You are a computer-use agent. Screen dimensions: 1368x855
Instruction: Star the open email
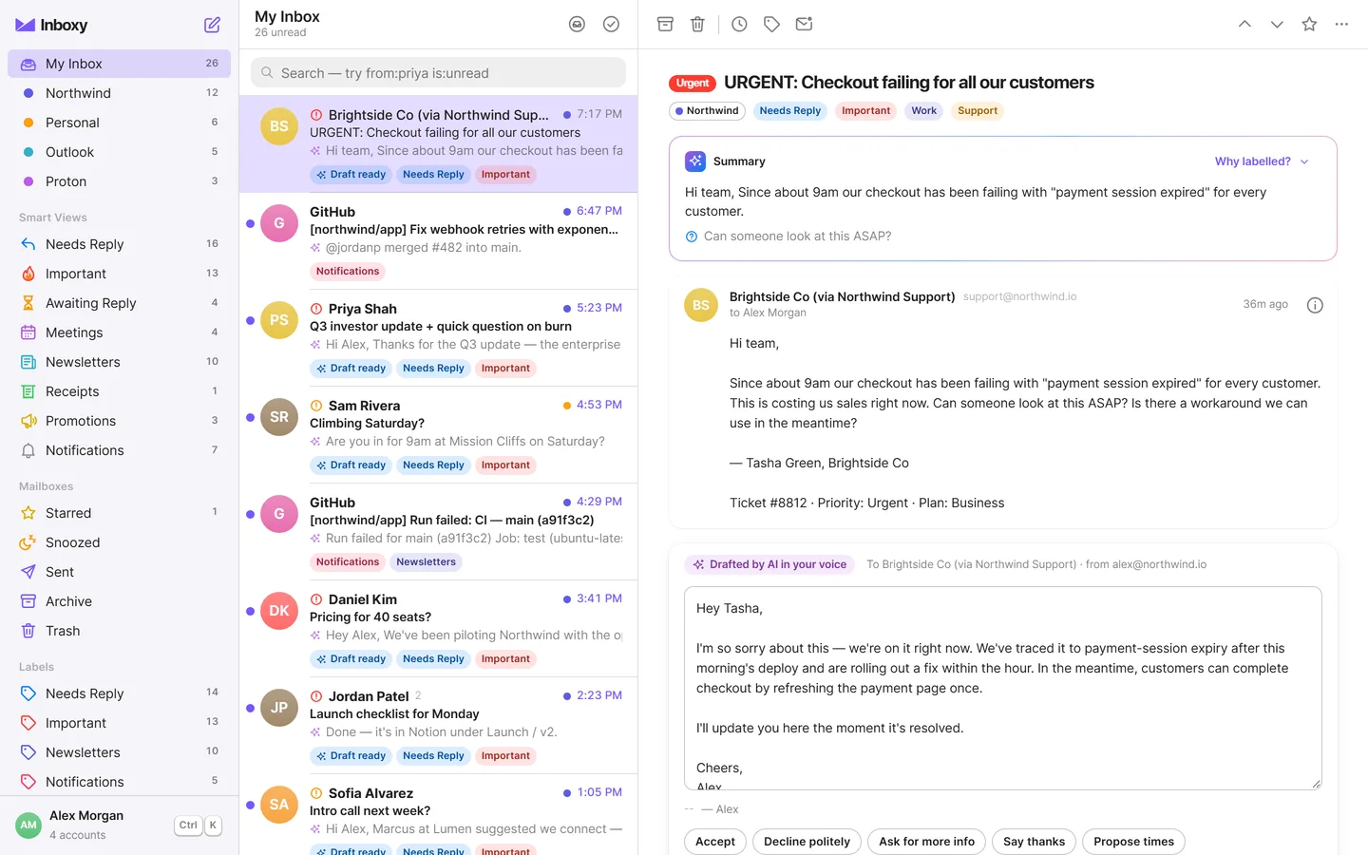[x=1309, y=24]
